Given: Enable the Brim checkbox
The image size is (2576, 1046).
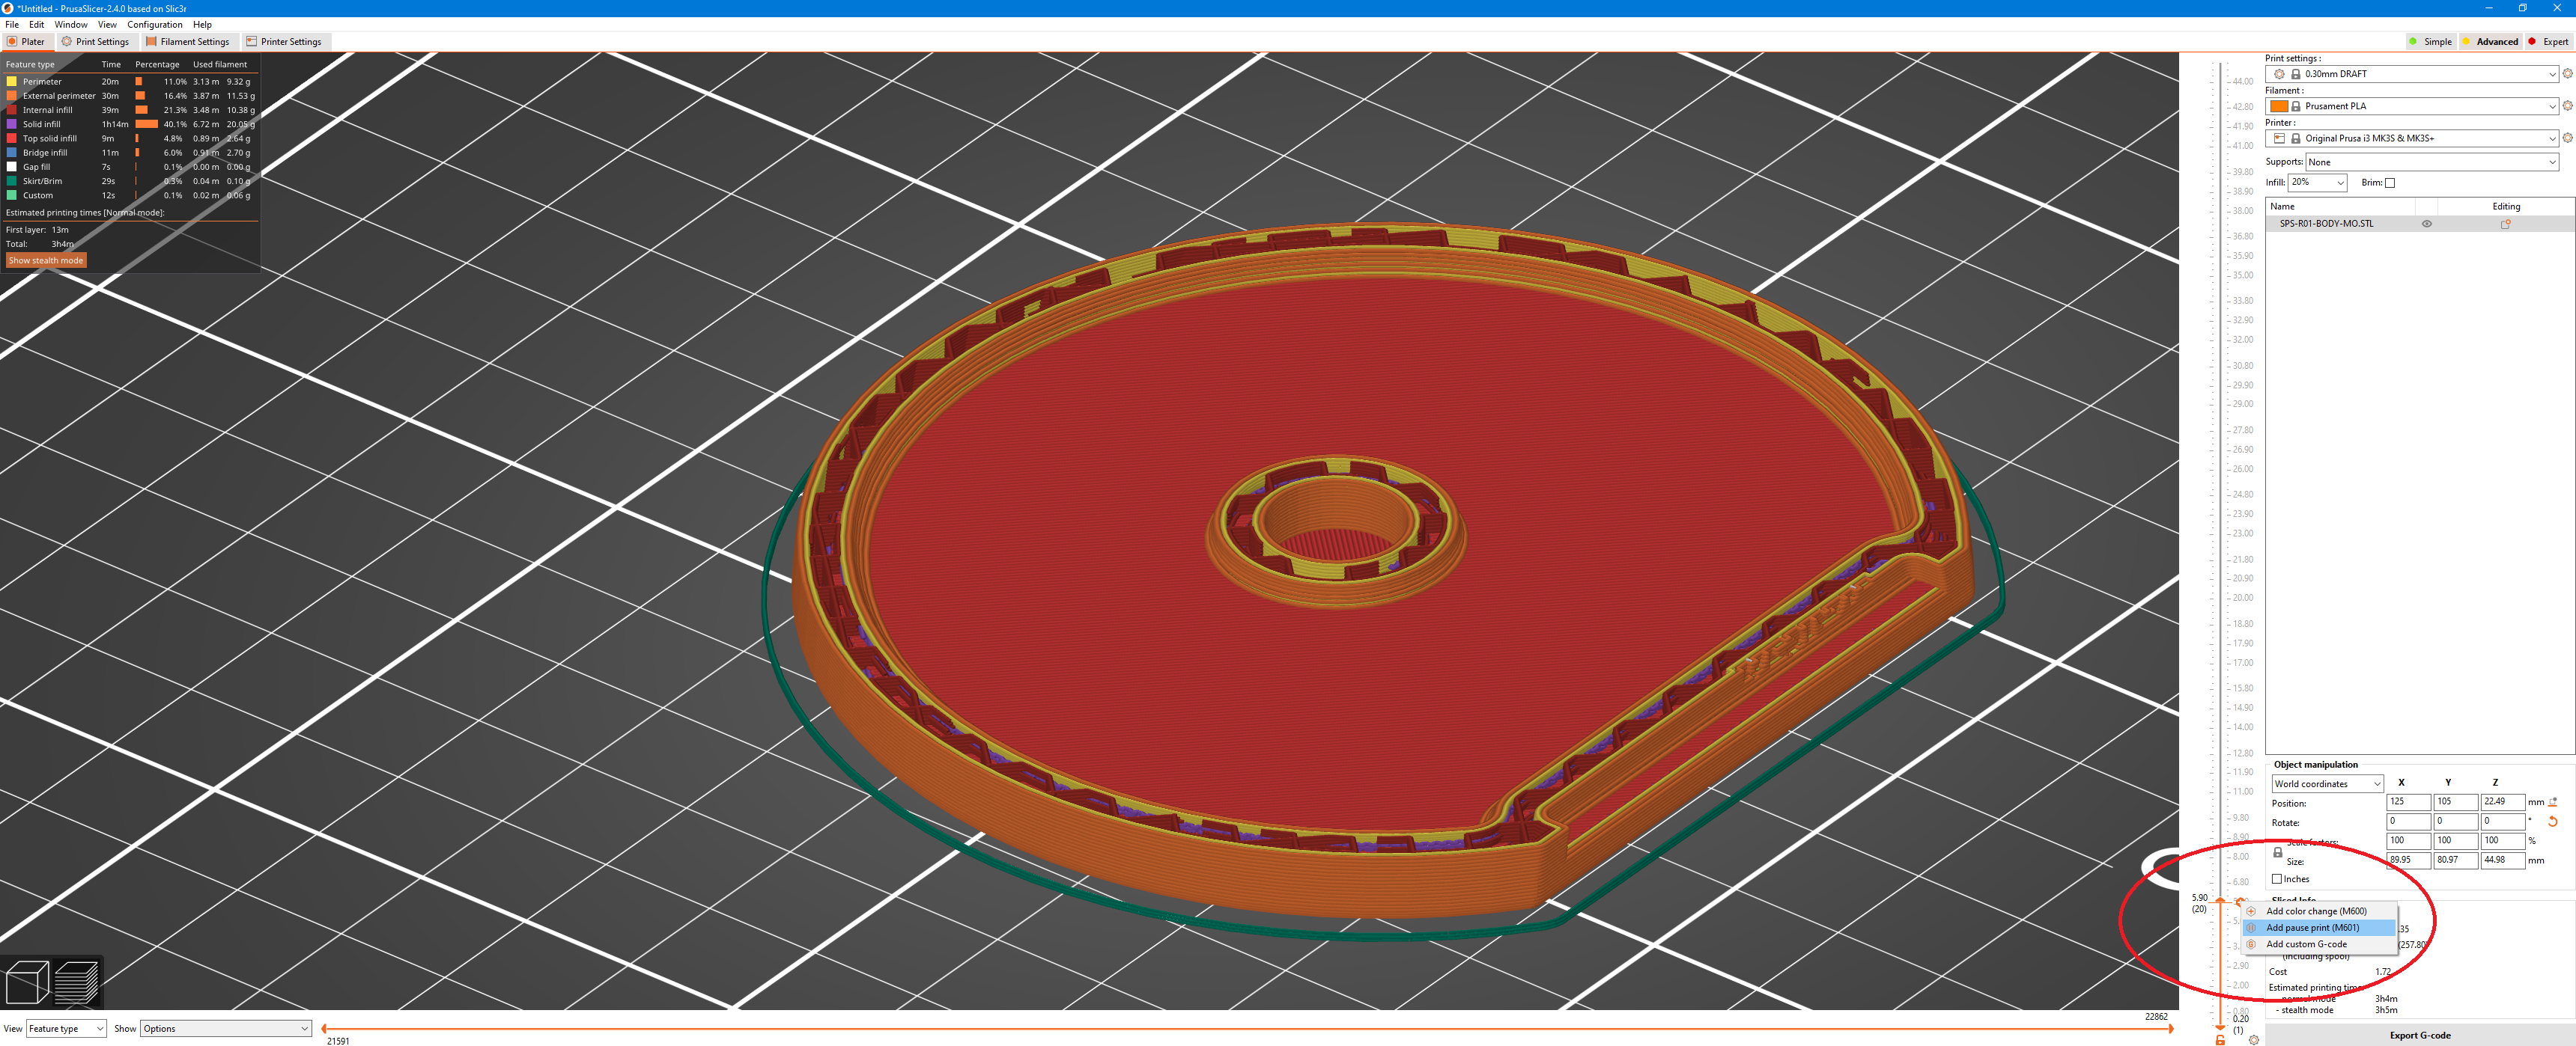Looking at the screenshot, I should click(x=2390, y=183).
